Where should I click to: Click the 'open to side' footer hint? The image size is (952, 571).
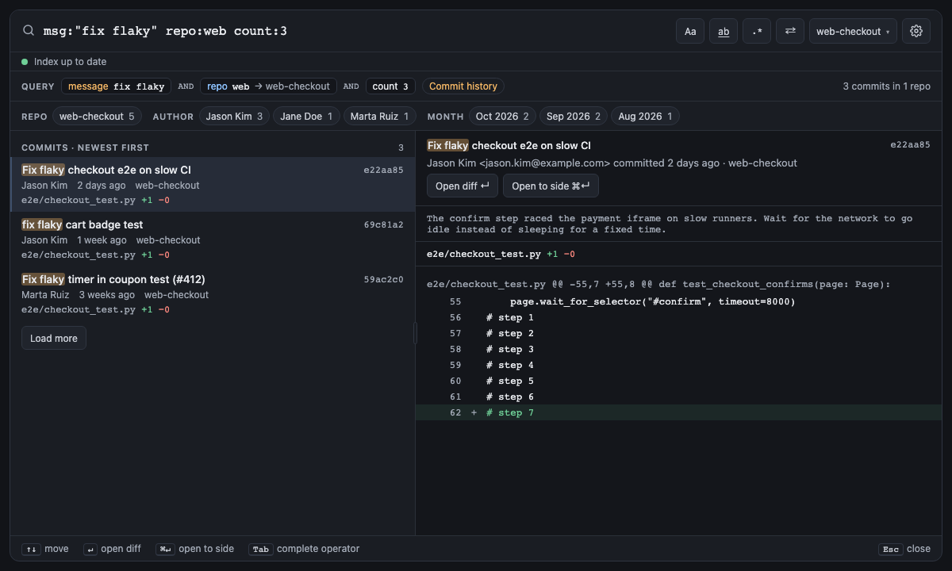(x=194, y=549)
